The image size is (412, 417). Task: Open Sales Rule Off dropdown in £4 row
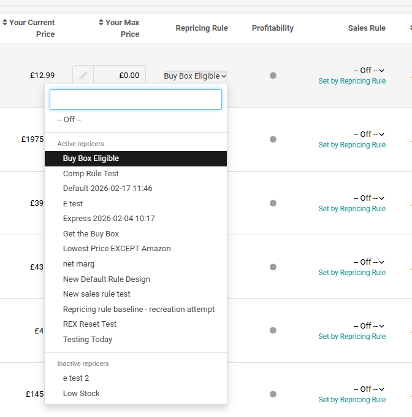tap(369, 325)
